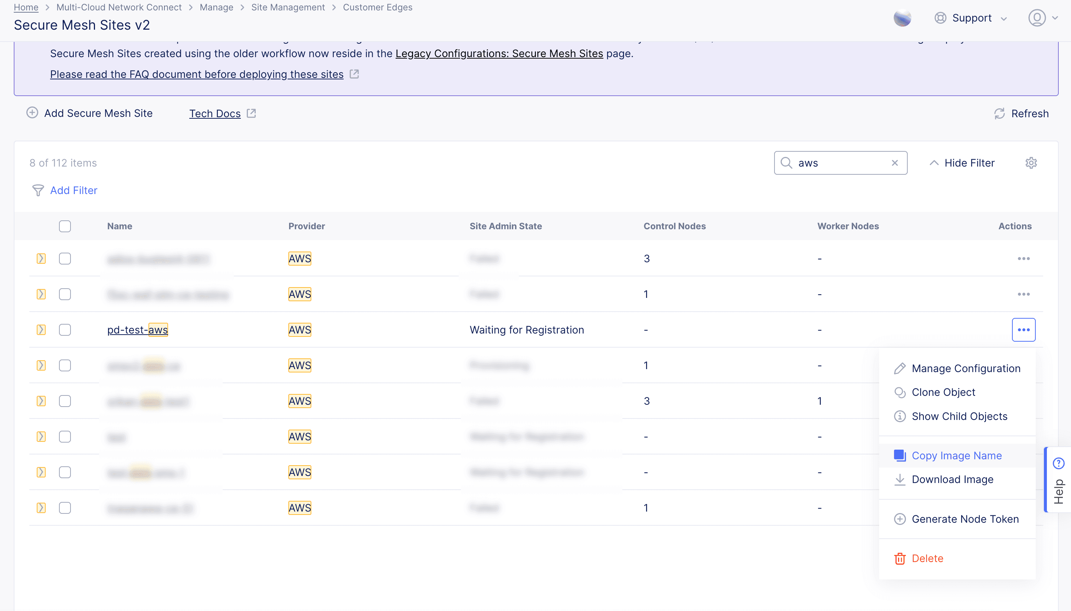This screenshot has height=611, width=1071.
Task: Click into the aws search field
Action: pos(839,163)
